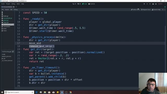
Task: Add a new scene tab
Action: (16, 7)
